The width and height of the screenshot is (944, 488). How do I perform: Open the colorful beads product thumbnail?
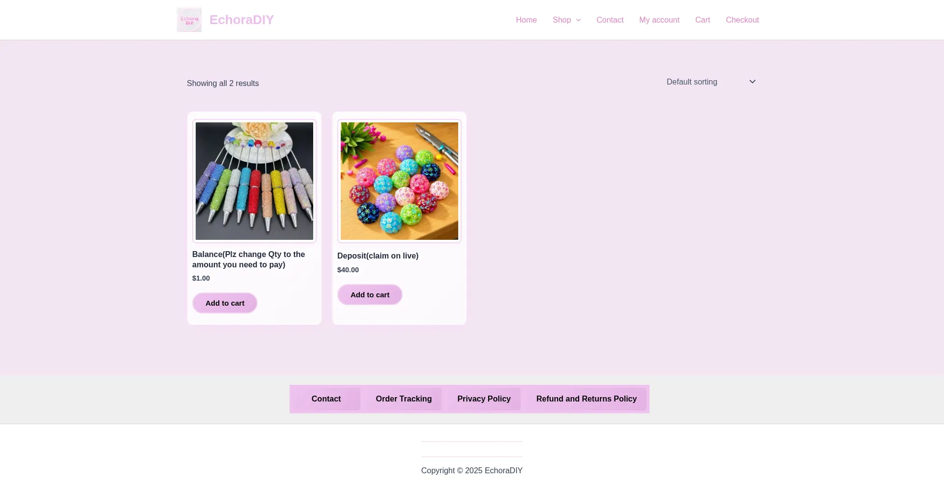[399, 181]
